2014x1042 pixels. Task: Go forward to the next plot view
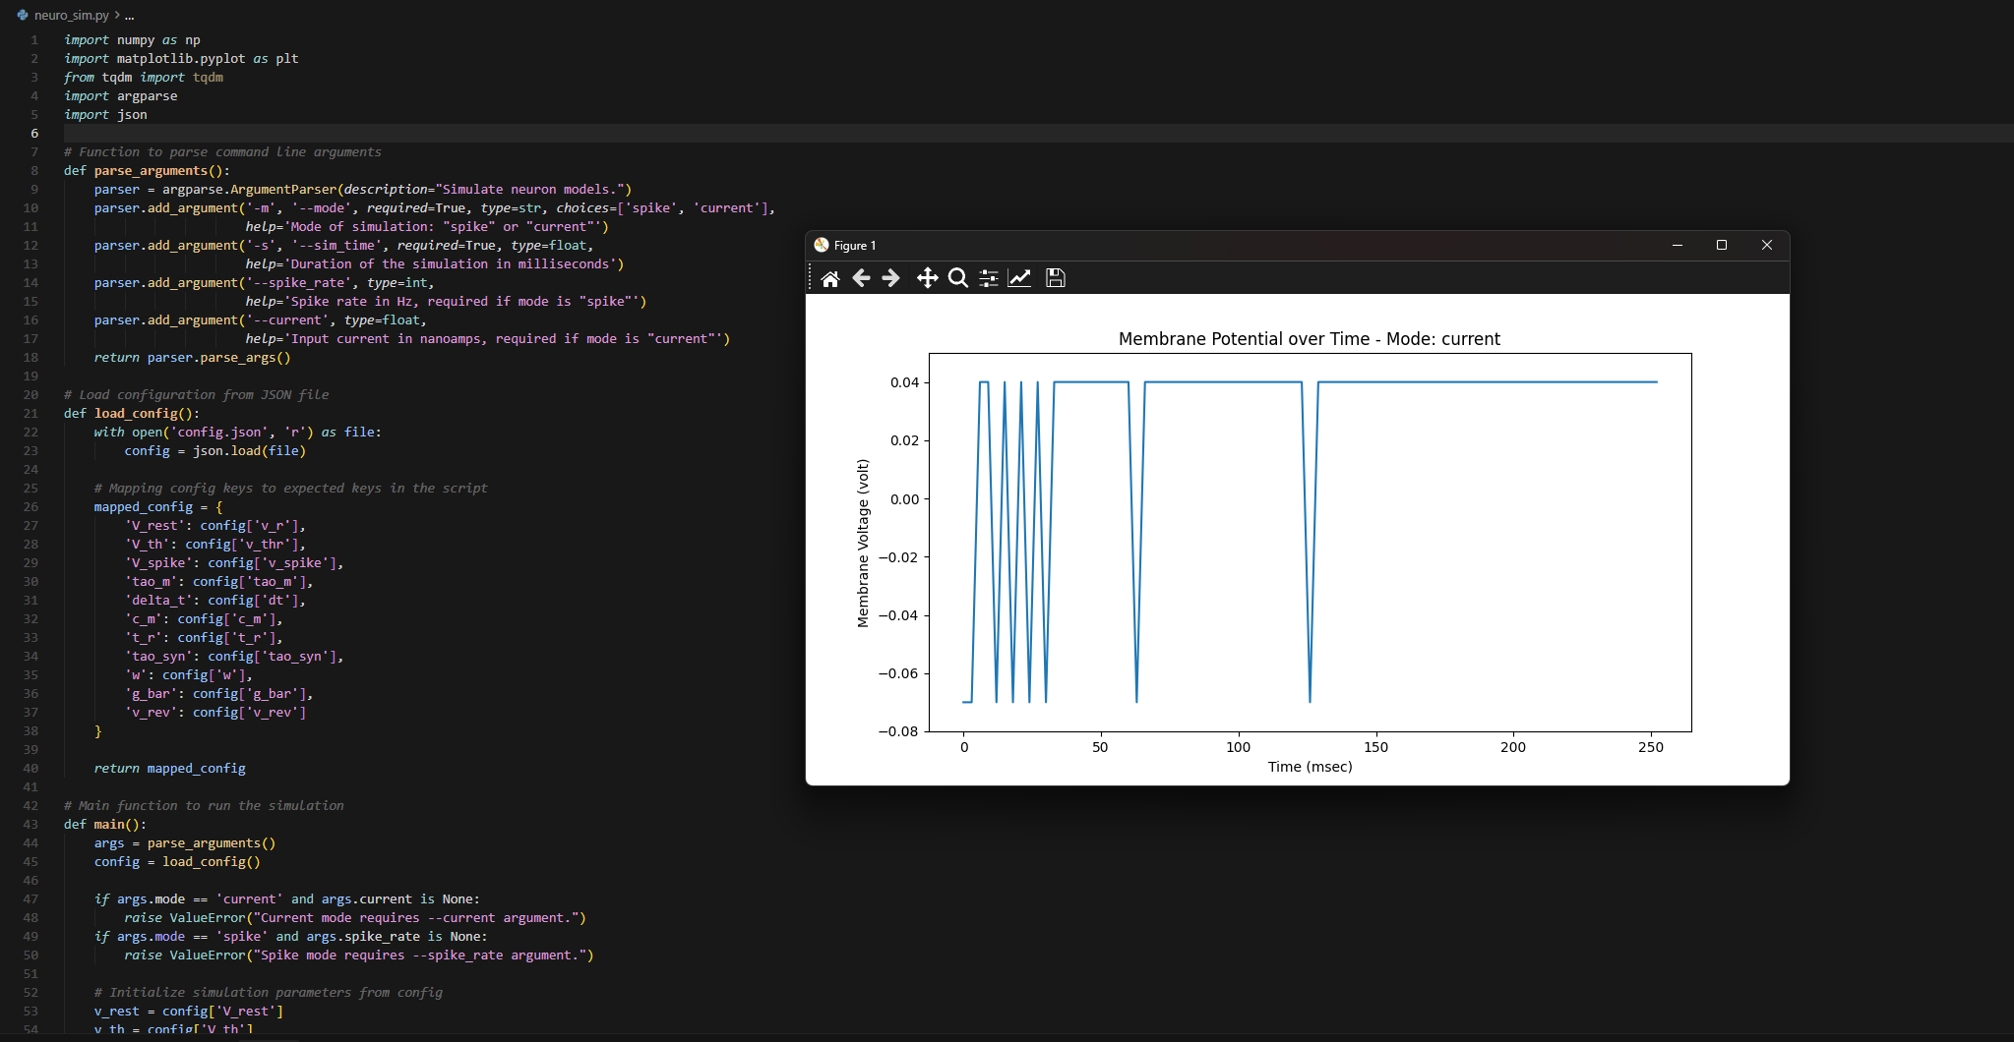pos(891,278)
